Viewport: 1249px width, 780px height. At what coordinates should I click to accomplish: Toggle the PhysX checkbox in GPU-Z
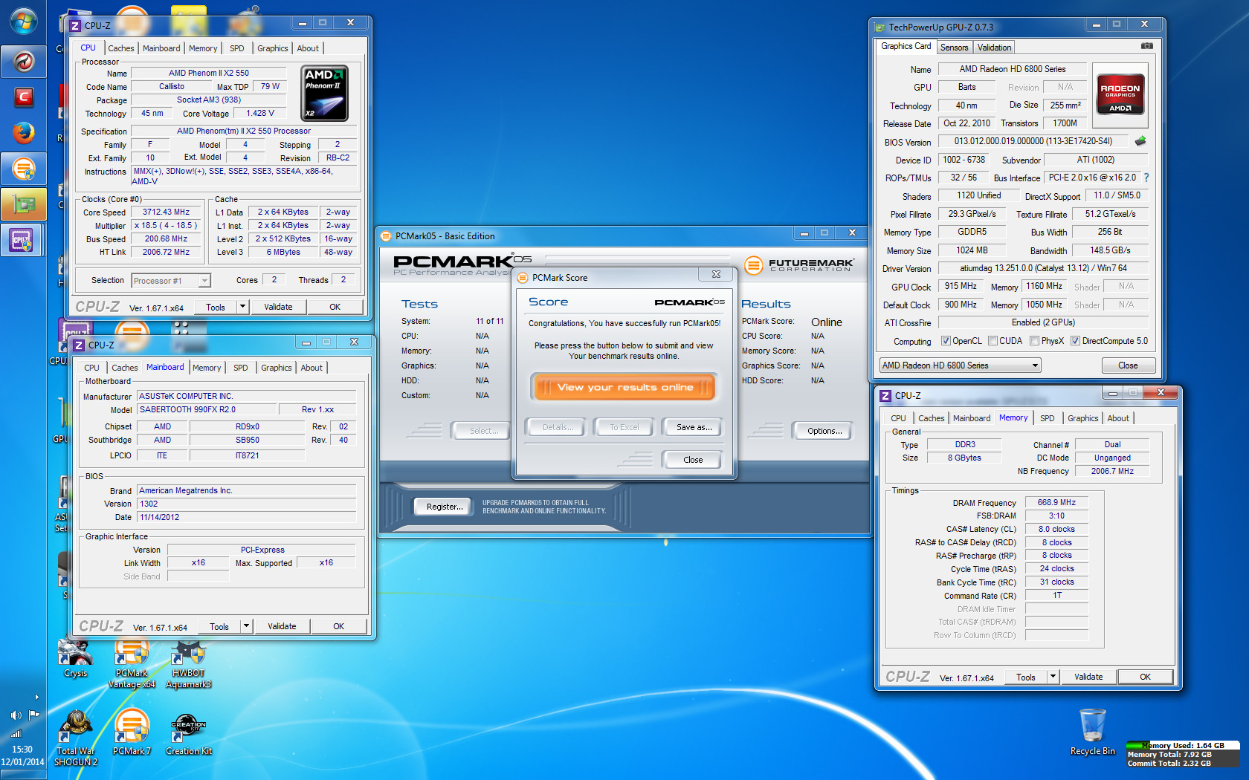1034,341
